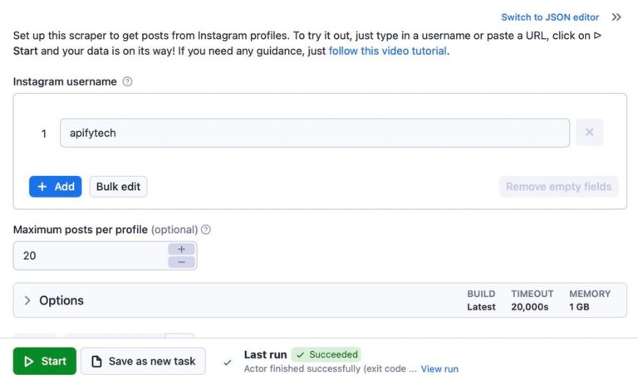Screen dimensions: 638x380
Task: Click Save as new task
Action: pyautogui.click(x=143, y=361)
